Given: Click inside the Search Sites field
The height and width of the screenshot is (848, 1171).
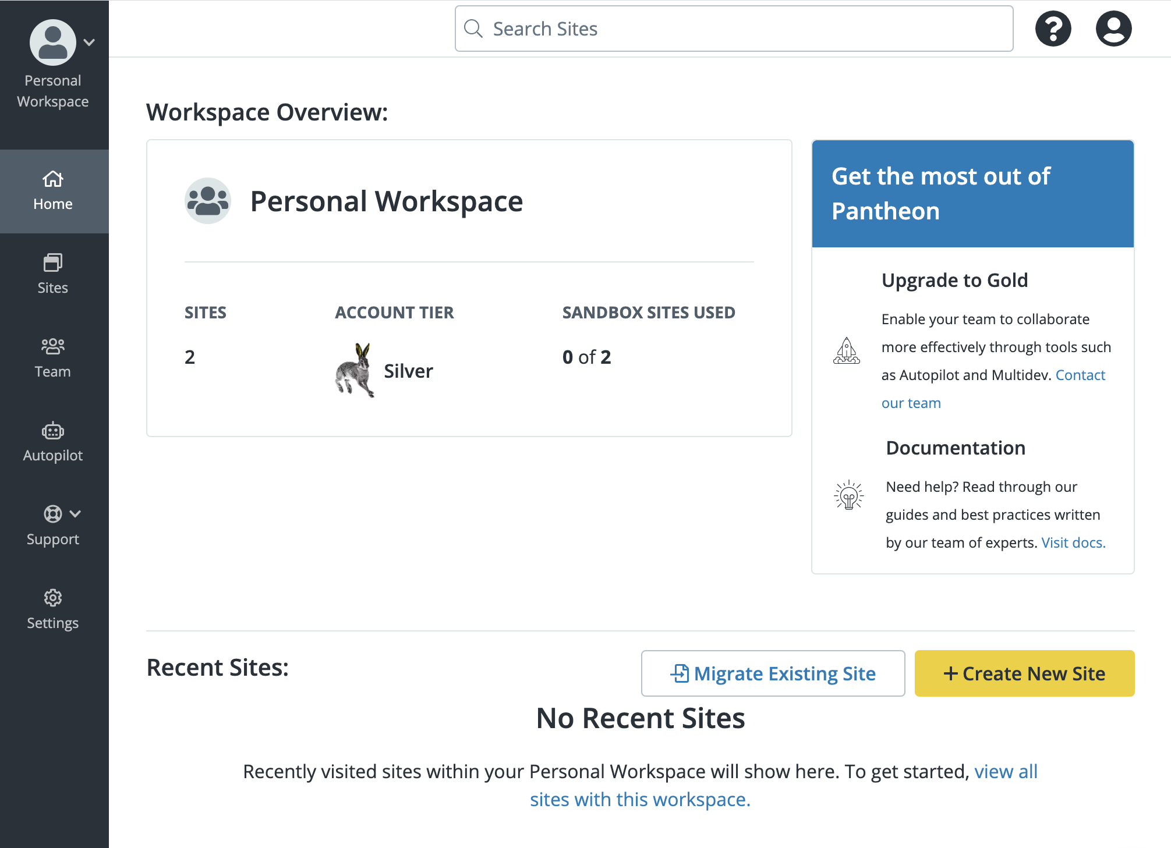Looking at the screenshot, I should (641, 28).
